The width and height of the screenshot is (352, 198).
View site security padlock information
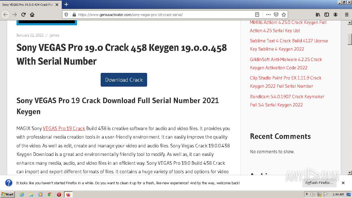74,15
